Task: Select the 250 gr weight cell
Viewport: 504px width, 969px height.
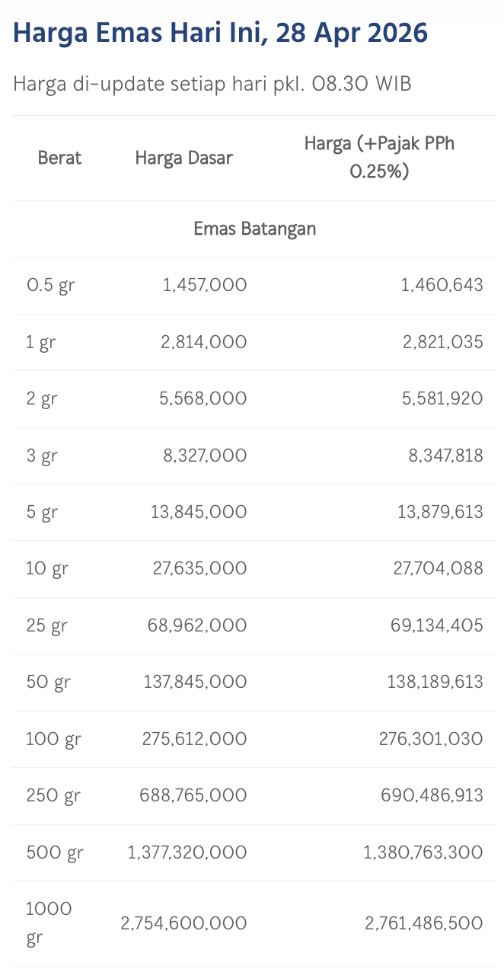Action: [x=53, y=795]
